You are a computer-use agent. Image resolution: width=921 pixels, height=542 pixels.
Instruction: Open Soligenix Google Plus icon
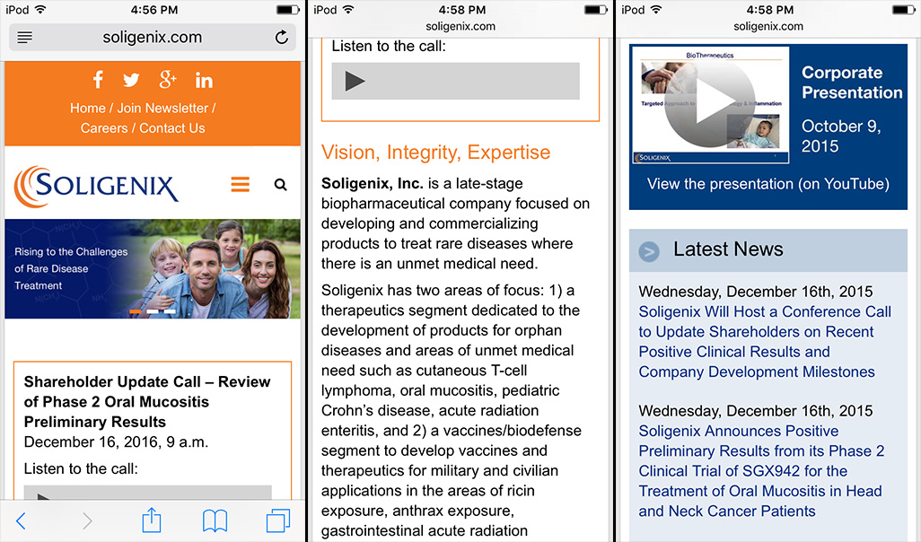(x=168, y=80)
